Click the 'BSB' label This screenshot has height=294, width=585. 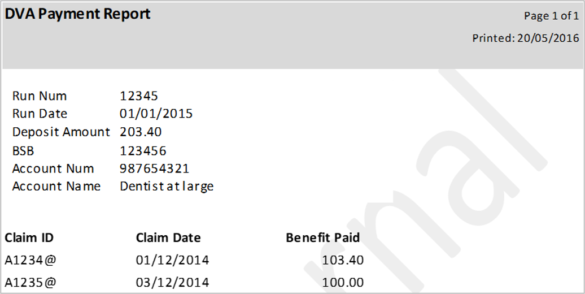click(23, 151)
